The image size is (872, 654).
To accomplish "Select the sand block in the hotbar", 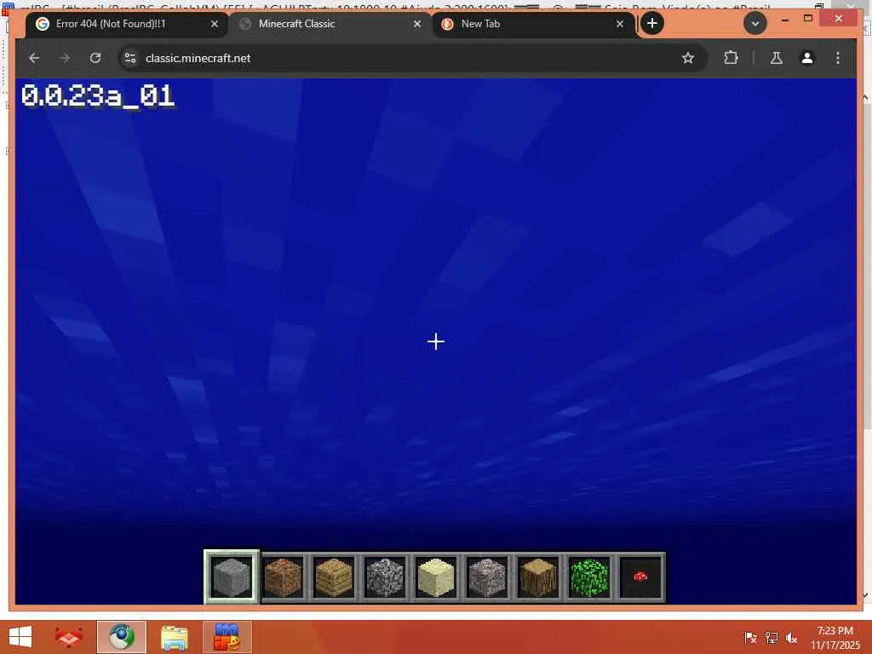I will tap(435, 577).
